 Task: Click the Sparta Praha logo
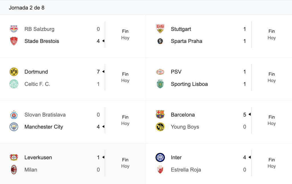[x=160, y=41]
